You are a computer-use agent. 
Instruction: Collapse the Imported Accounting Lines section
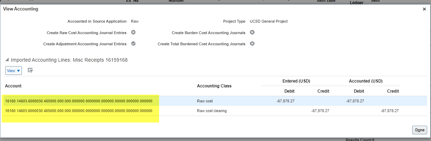click(7, 60)
